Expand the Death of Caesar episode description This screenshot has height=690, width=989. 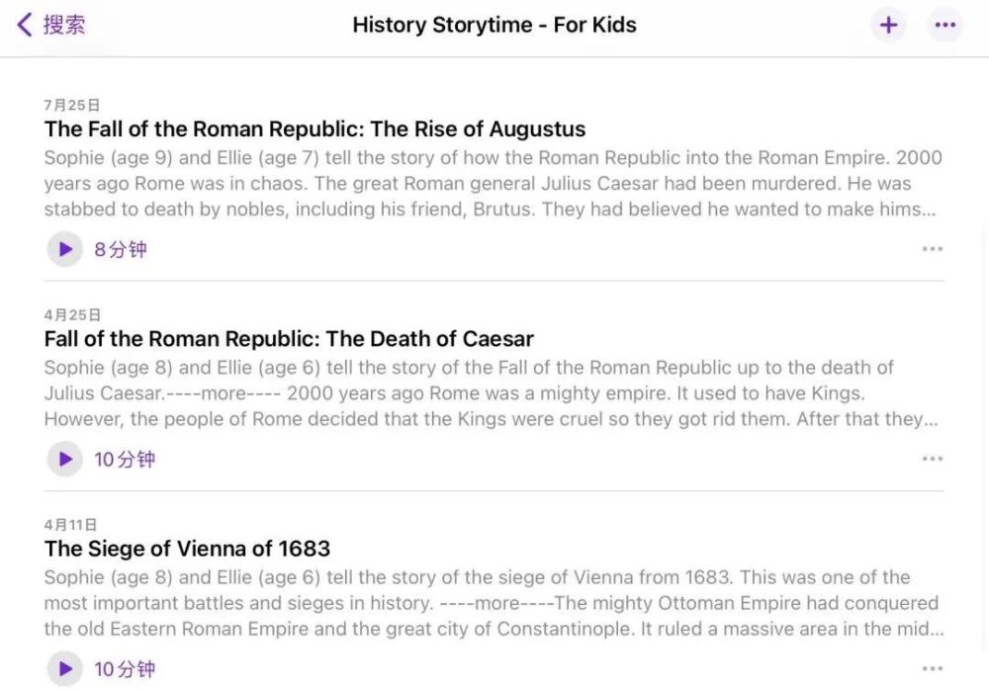[x=493, y=393]
